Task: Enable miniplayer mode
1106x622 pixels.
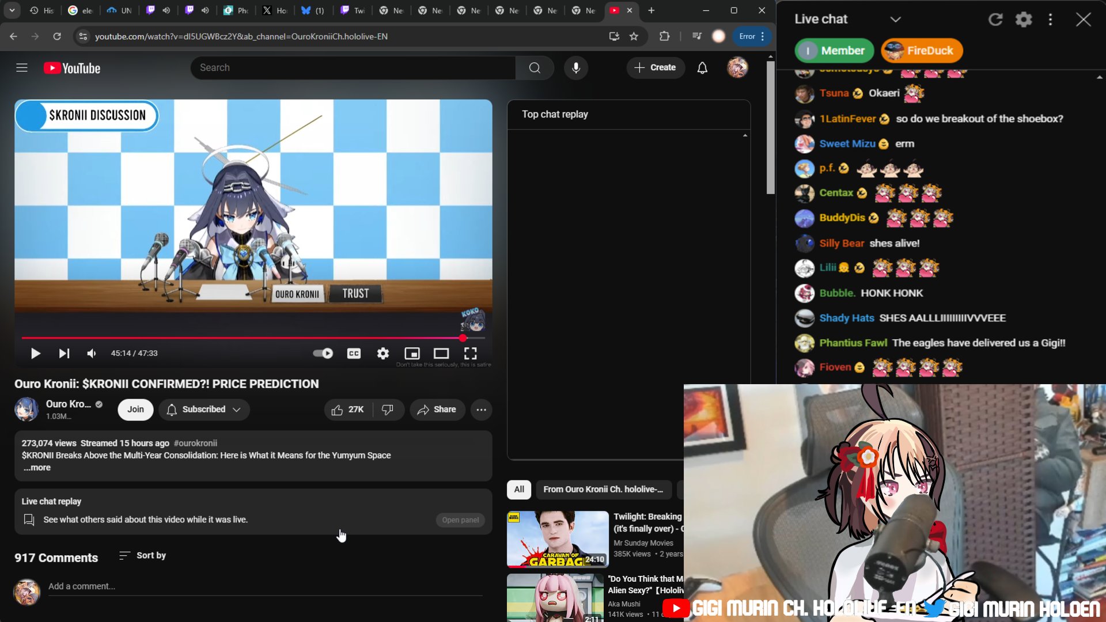Action: pos(412,354)
